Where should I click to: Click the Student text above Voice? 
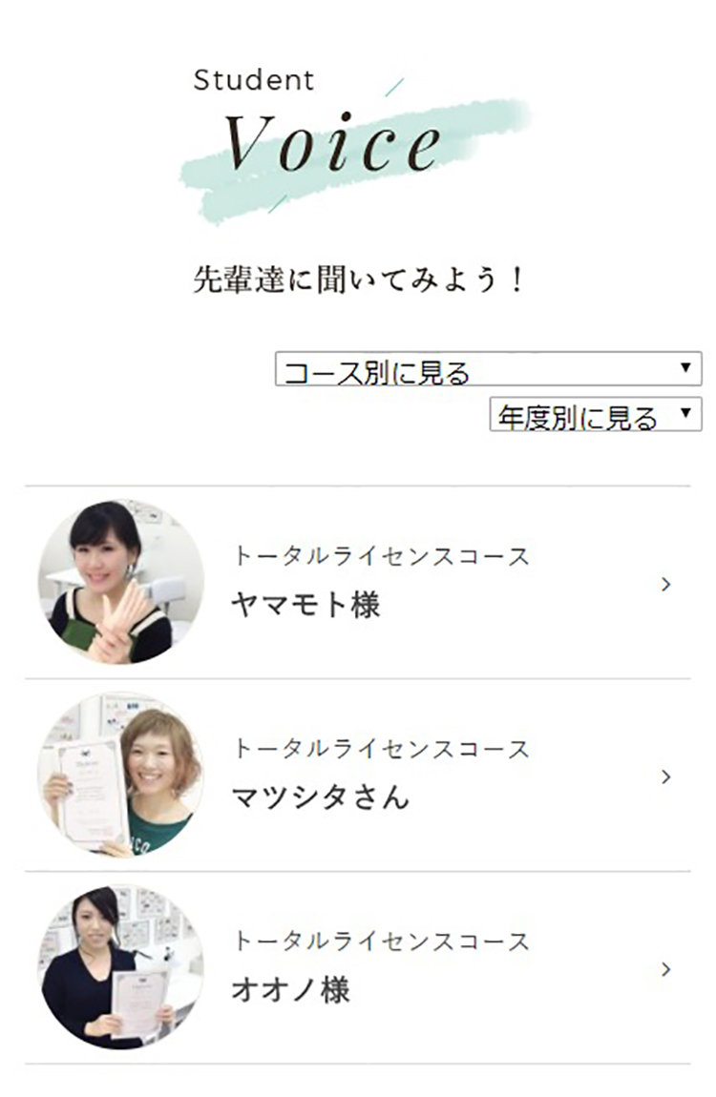click(x=253, y=80)
